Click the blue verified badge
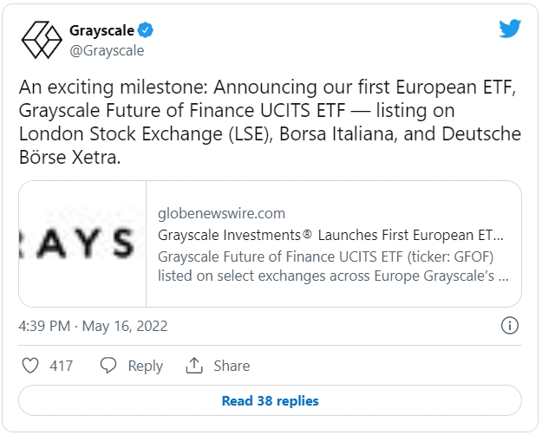 147,31
